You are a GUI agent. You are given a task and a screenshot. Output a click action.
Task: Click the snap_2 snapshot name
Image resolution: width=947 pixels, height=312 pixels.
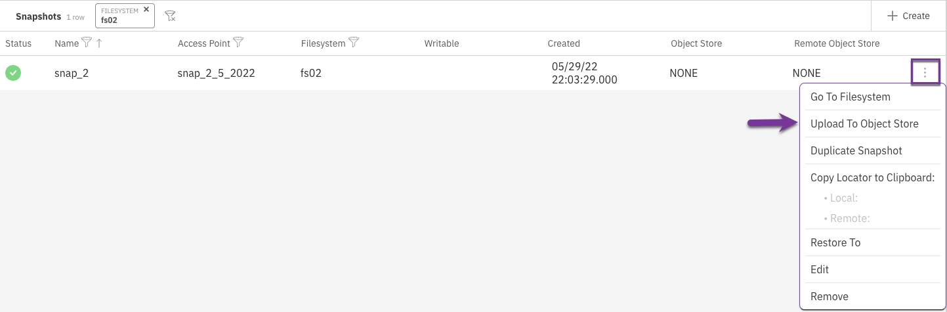click(72, 74)
